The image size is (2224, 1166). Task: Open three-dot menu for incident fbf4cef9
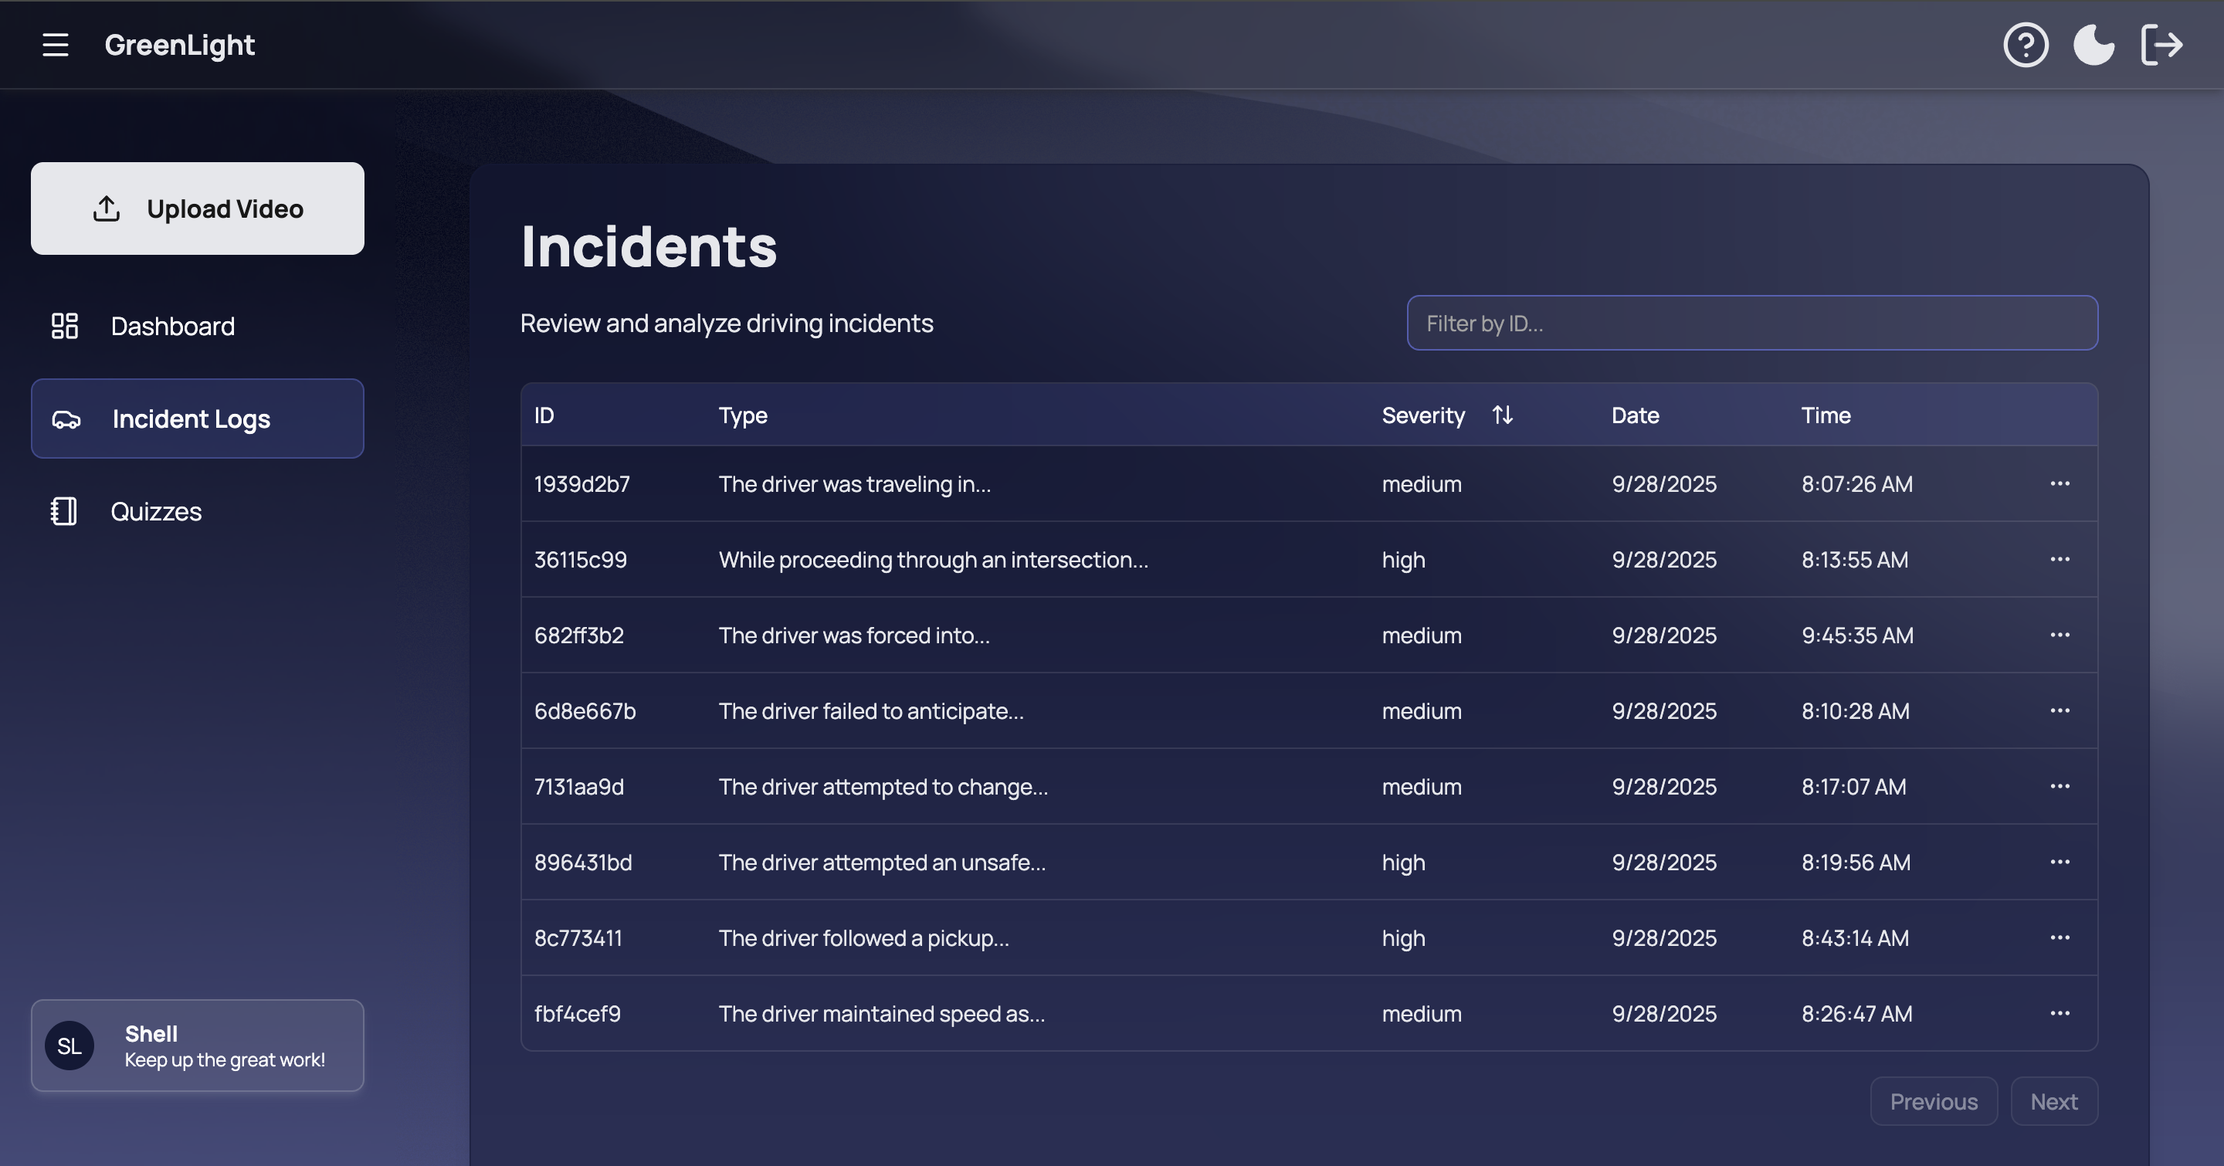point(2060,1013)
